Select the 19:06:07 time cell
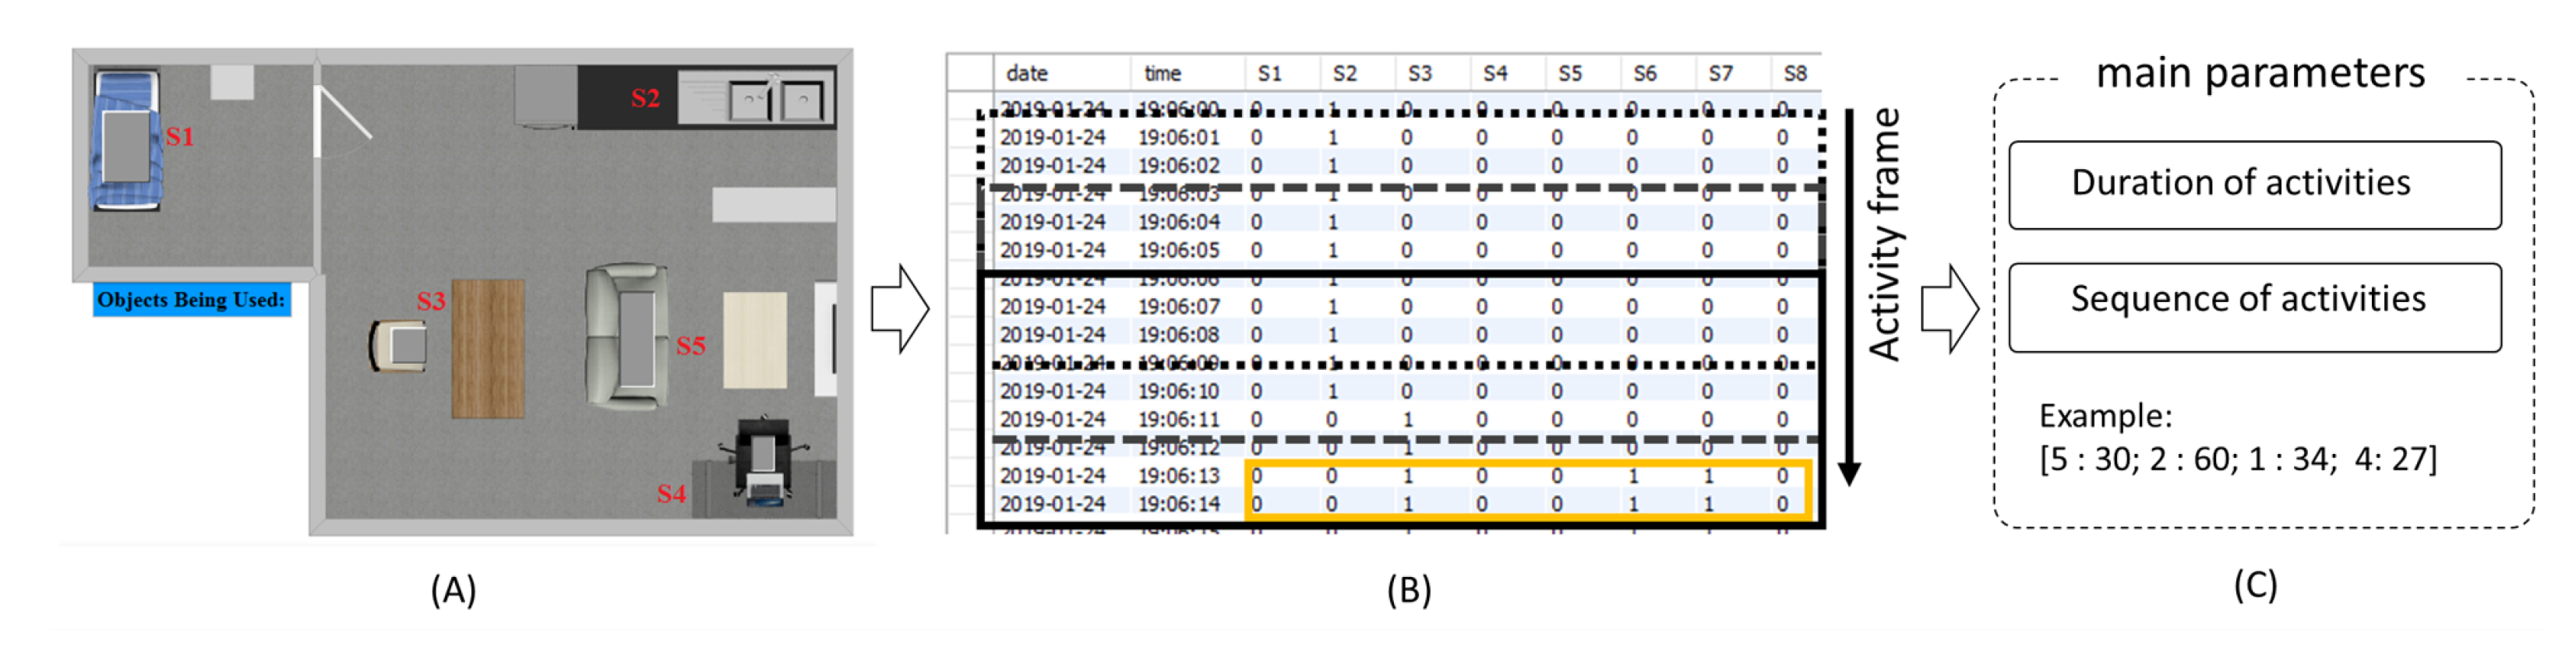2576x658 pixels. pos(1178,306)
